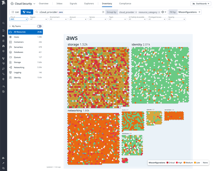The width and height of the screenshot is (213, 171).
Task: Click into the cloud_provider:aws search field
Action: [x=69, y=12]
